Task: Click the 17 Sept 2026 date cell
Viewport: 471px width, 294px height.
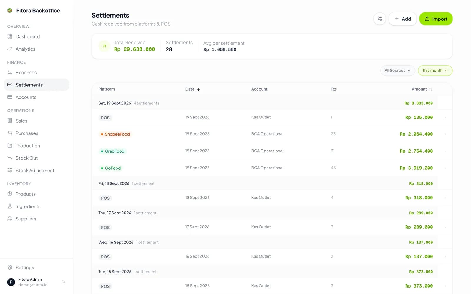Action: [x=197, y=227]
